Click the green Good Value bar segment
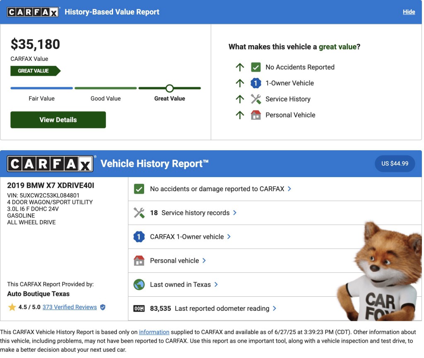The height and width of the screenshot is (358, 424). [106, 88]
